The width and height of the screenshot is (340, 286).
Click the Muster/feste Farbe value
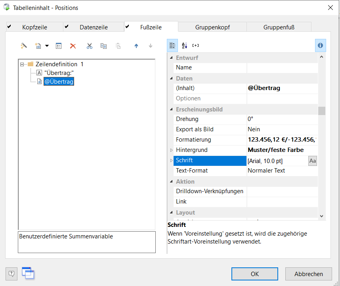coord(282,150)
